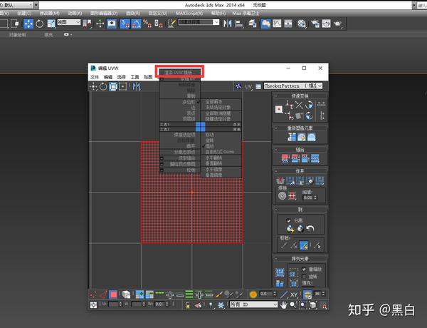This screenshot has width=427, height=328.
Task: Select Move tool in Edit UVW toolbar
Action: coord(93,86)
